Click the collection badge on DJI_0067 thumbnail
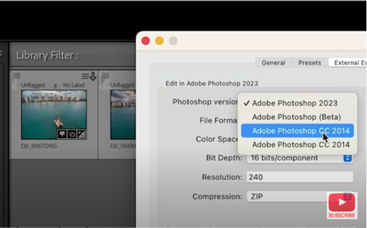The image size is (367, 228). [72, 134]
